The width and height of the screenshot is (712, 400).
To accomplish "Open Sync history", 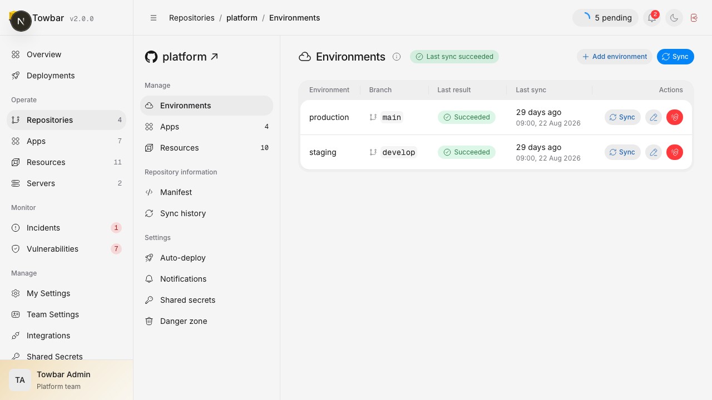I will coord(207,213).
